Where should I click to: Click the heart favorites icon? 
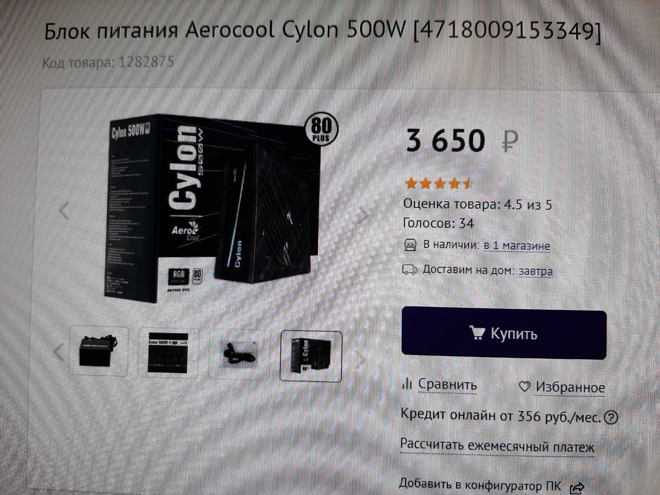(x=524, y=386)
